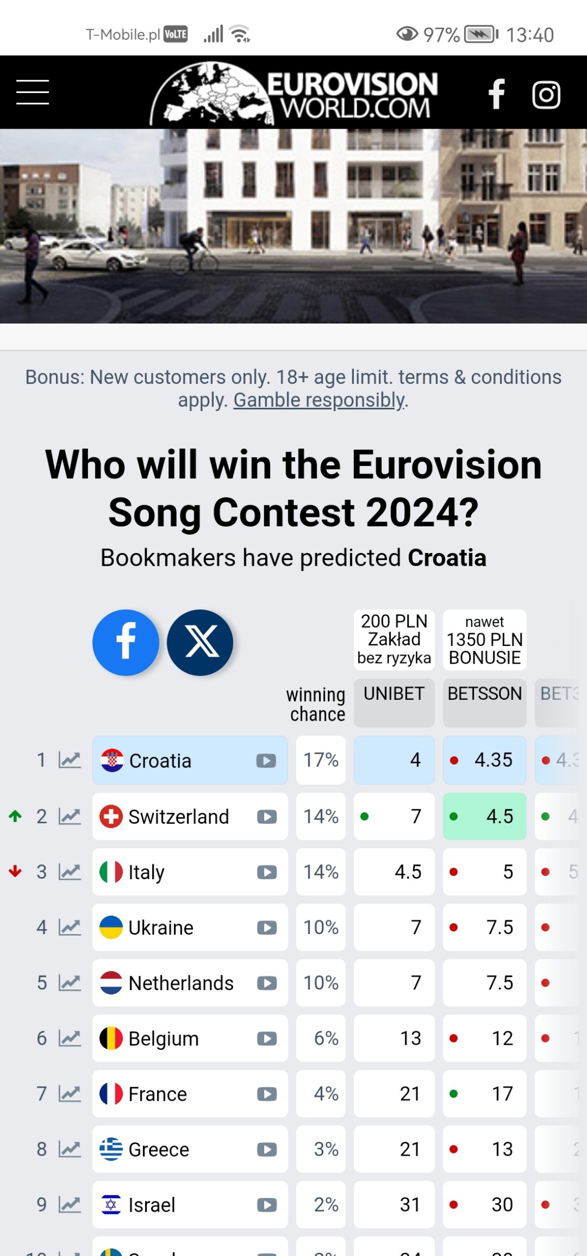Tap the 200 PLN Unibet bonus offer
587x1256 pixels.
[394, 639]
